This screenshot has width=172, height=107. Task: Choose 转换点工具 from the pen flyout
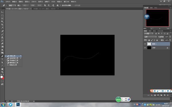point(13,65)
